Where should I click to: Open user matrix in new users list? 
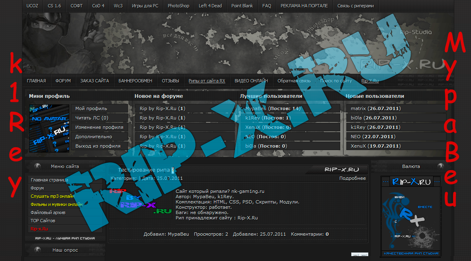click(359, 108)
